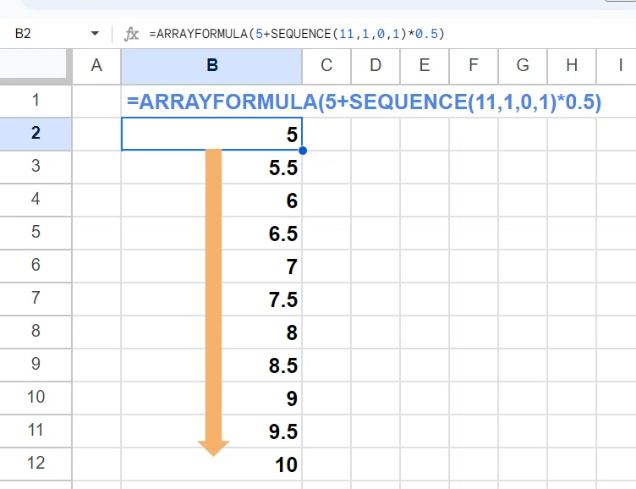This screenshot has width=636, height=489.
Task: Select row 9 header
Action: [x=36, y=365]
